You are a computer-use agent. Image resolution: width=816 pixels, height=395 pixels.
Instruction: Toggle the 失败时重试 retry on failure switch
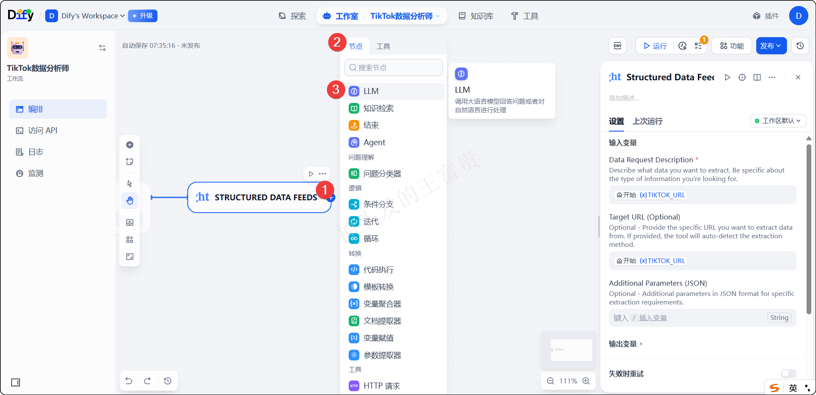[x=789, y=374]
